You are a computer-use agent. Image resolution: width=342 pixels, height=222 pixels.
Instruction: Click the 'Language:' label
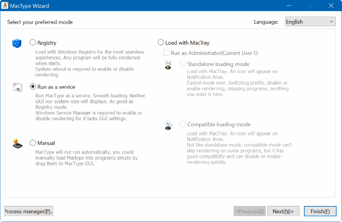click(x=266, y=22)
